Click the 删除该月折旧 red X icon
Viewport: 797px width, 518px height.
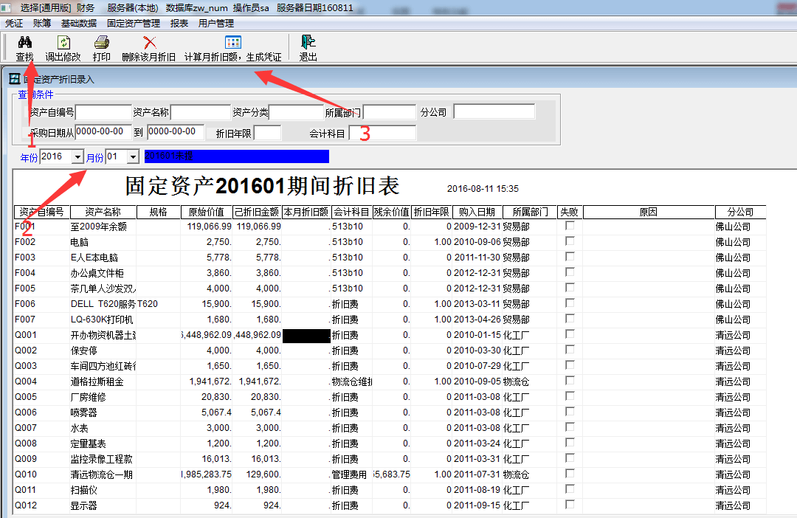click(149, 43)
